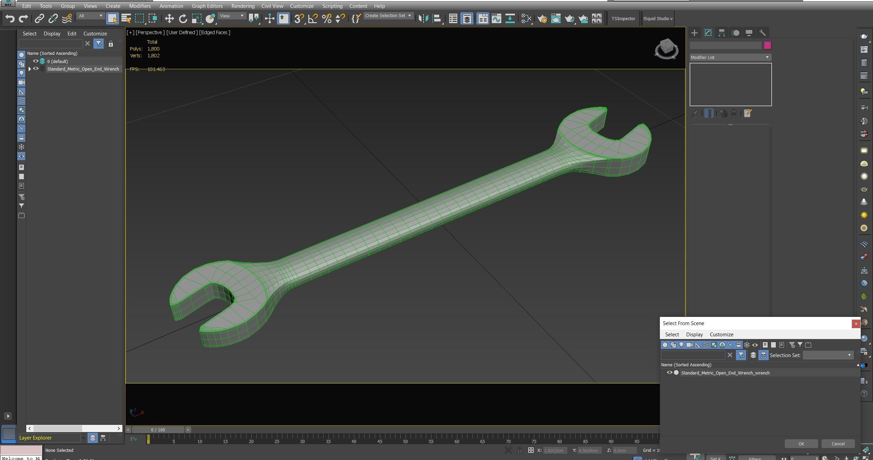The height and width of the screenshot is (460, 873).
Task: Open Customize menu in Select From Scene
Action: click(x=721, y=334)
